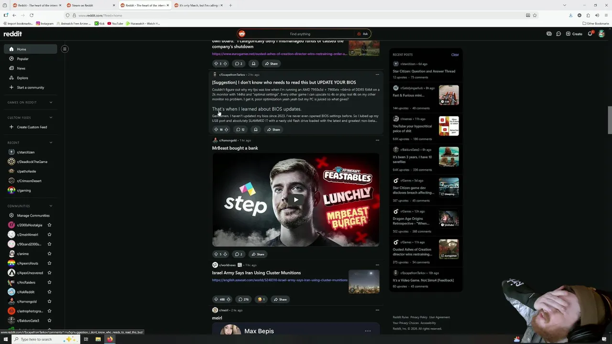The image size is (612, 344).
Task: Downvote the Israel Army cluster munitions post
Action: (229, 300)
